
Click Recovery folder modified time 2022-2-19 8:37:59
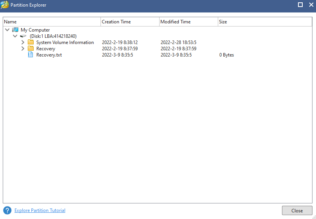tap(179, 49)
